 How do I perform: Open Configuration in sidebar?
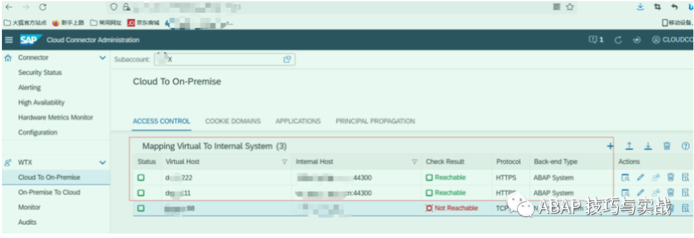tap(38, 132)
